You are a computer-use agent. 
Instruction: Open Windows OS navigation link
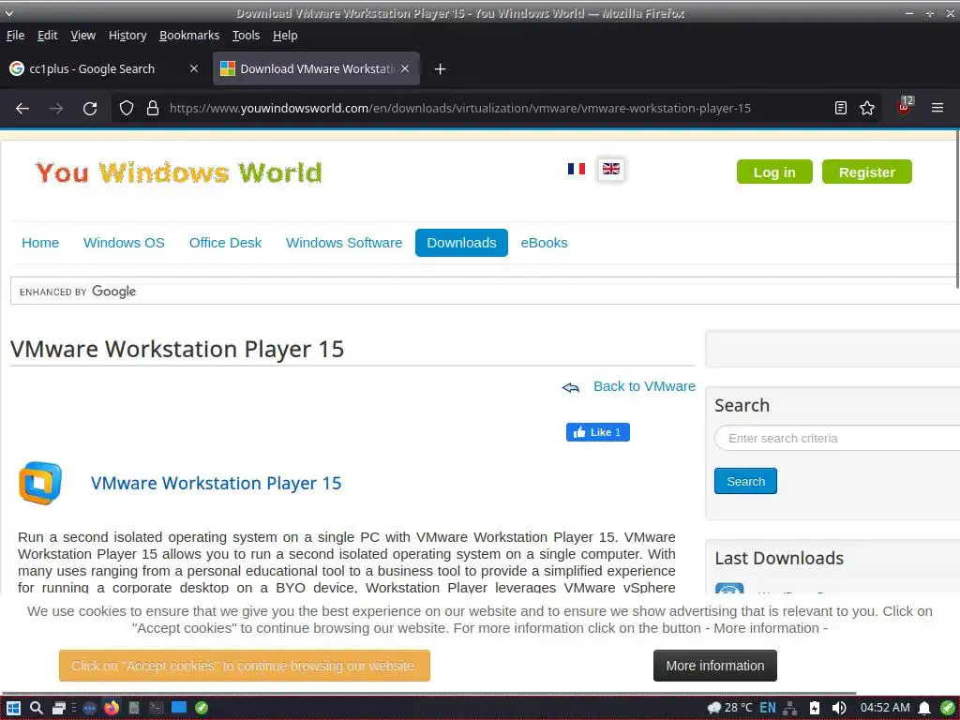(x=124, y=243)
